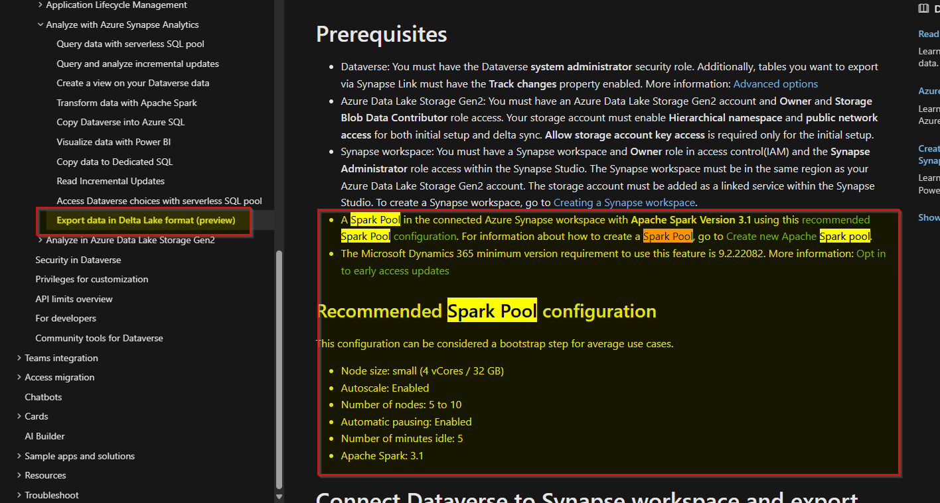
Task: Click 'Automatic pausing: Enabled' item
Action: [x=406, y=421]
